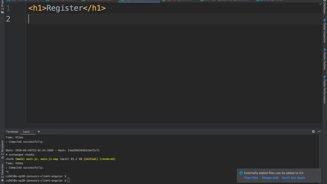
Task: Open terminal settings gear
Action: click(313, 132)
